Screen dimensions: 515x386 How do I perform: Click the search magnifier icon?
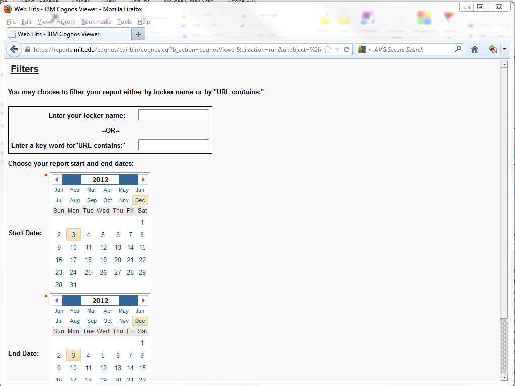point(458,49)
